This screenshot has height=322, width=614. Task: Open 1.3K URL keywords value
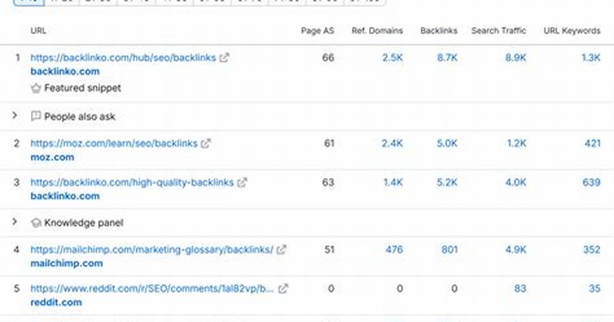[591, 57]
